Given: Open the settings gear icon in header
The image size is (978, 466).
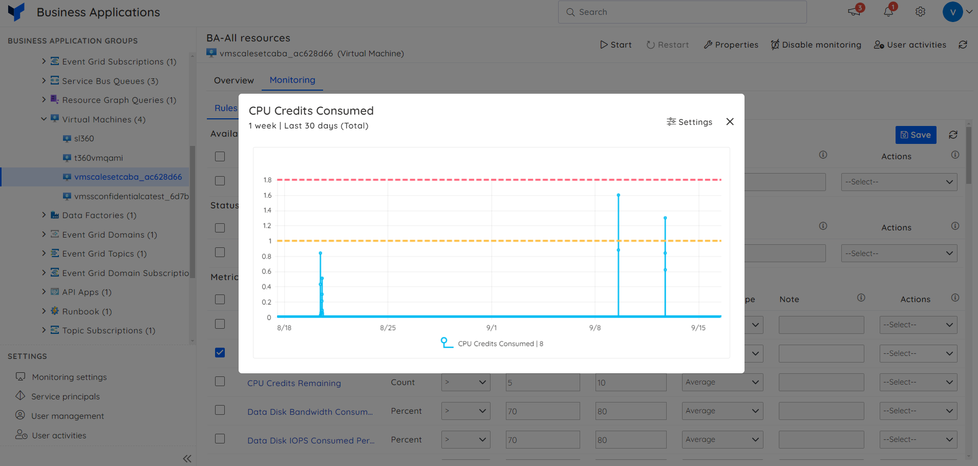Looking at the screenshot, I should (x=920, y=12).
